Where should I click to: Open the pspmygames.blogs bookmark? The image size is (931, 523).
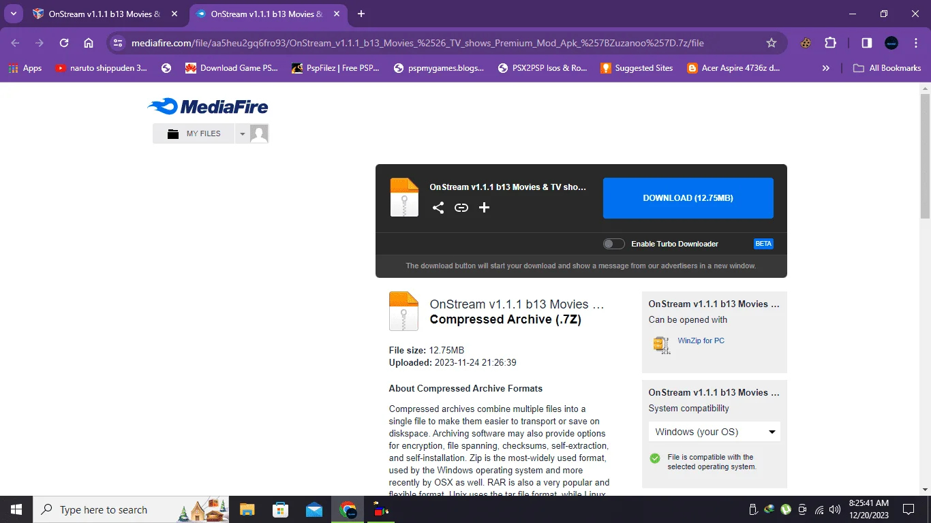pyautogui.click(x=439, y=68)
